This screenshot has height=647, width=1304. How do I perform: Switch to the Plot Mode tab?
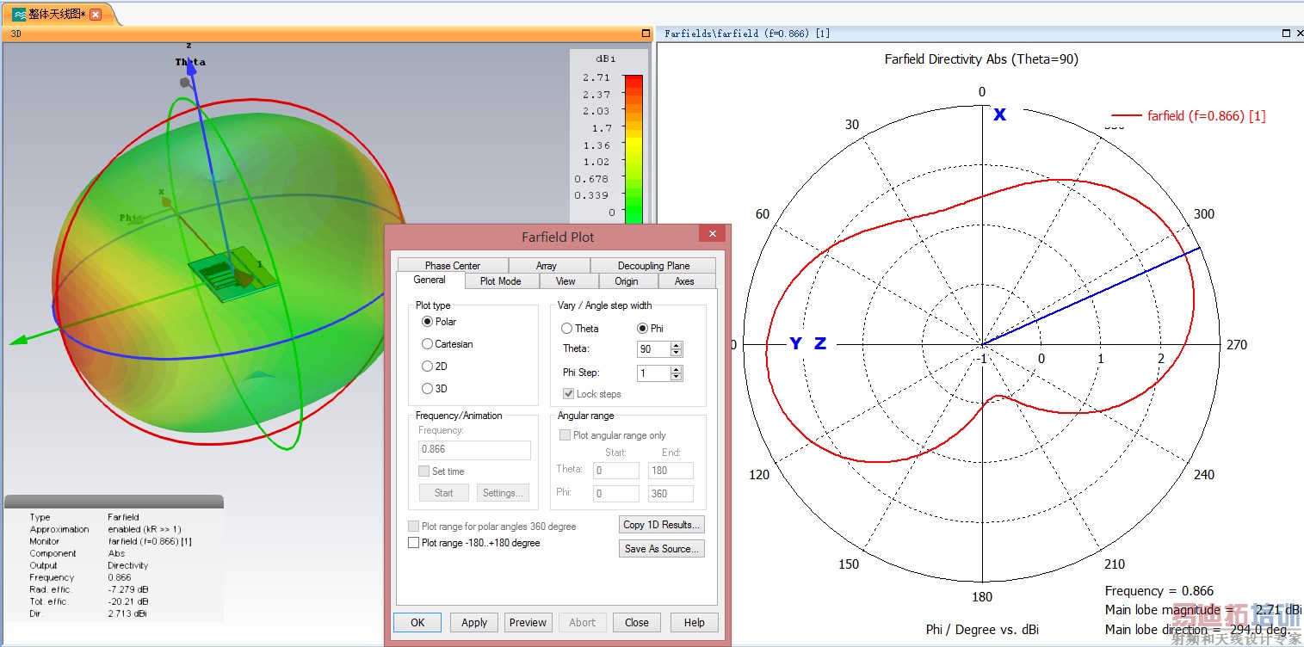coord(500,281)
